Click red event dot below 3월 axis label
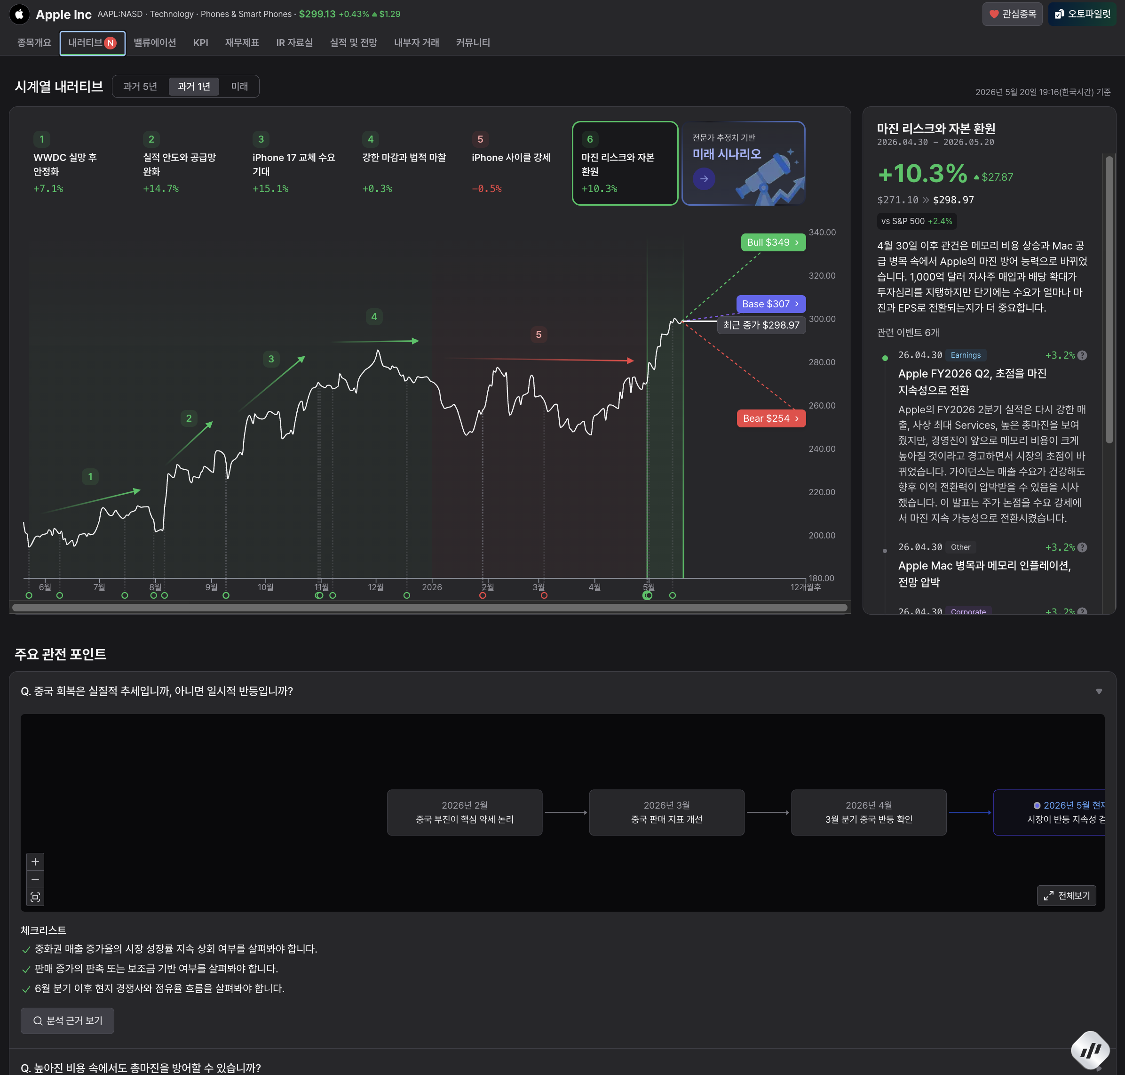Viewport: 1125px width, 1075px height. coord(544,595)
